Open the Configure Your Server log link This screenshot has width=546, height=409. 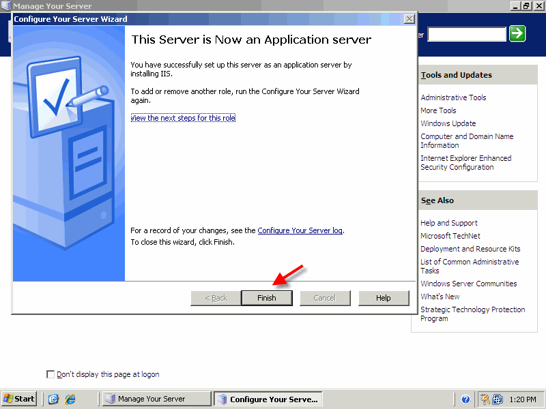(x=300, y=230)
